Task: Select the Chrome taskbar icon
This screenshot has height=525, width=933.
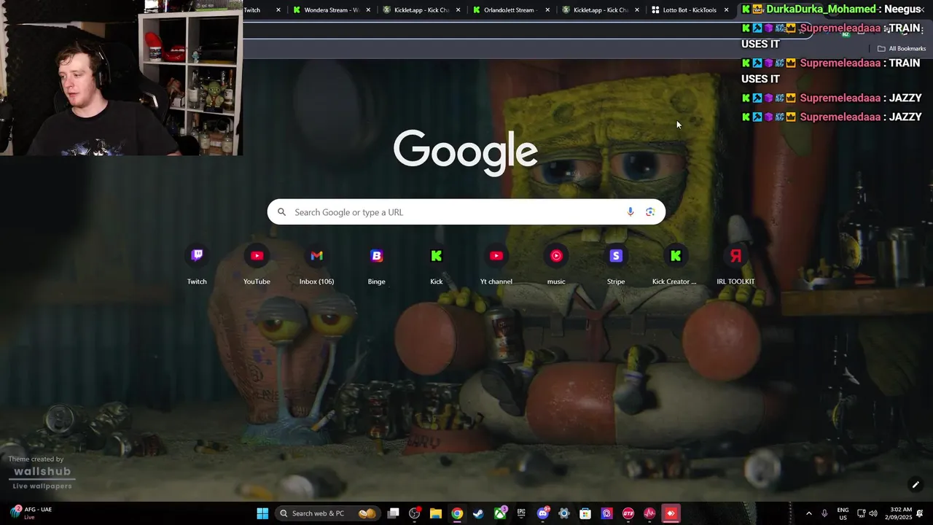Action: tap(457, 513)
